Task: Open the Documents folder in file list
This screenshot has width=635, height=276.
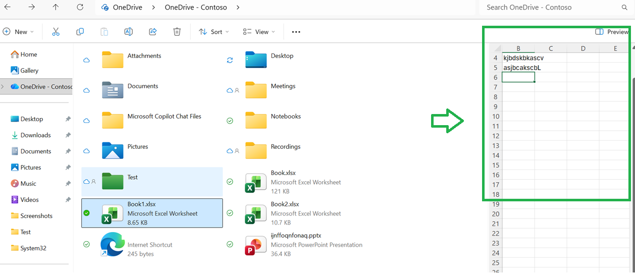Action: 151,90
